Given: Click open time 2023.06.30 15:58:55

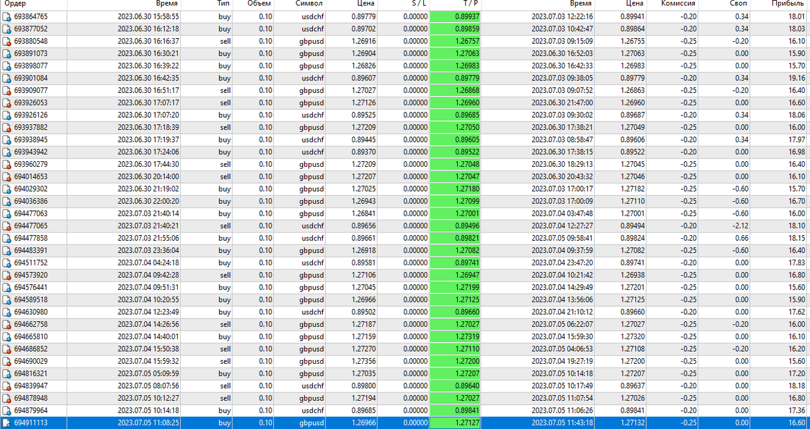Looking at the screenshot, I should click(148, 17).
